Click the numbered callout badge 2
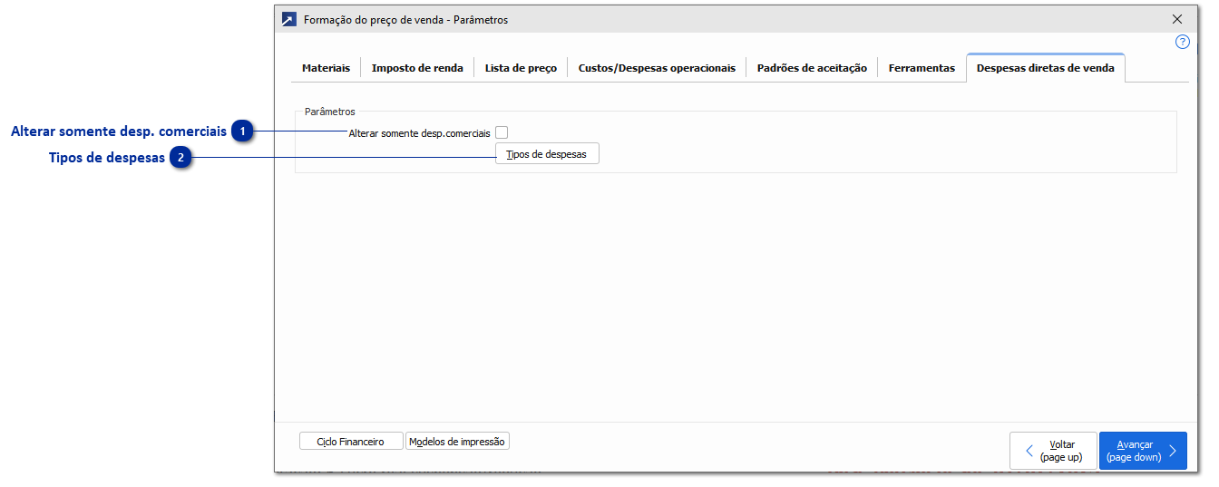This screenshot has width=1219, height=487. click(181, 158)
